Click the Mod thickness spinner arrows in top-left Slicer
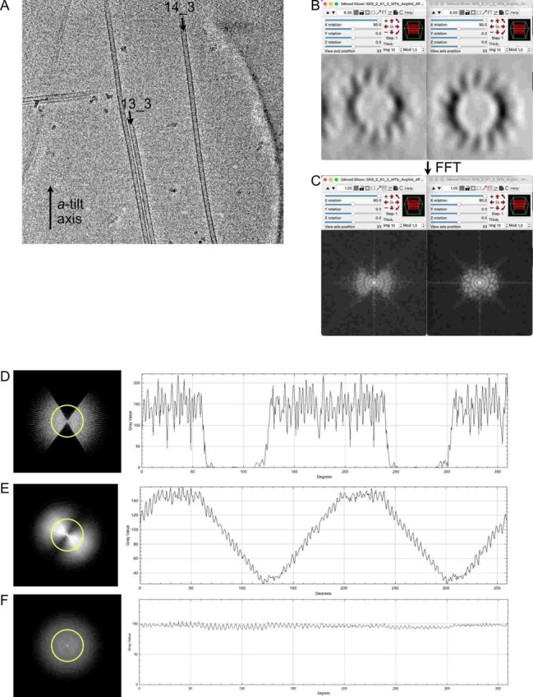Viewport: 533px width, 697px height. [423, 51]
